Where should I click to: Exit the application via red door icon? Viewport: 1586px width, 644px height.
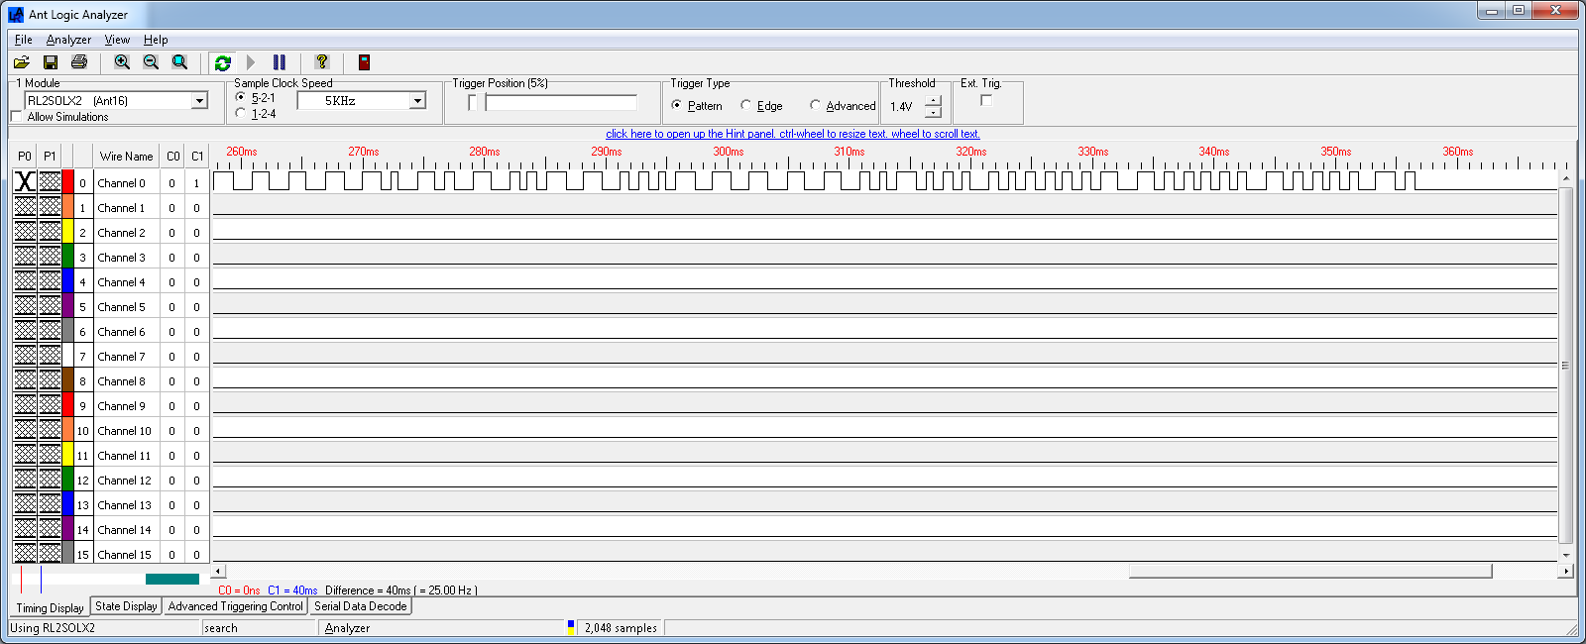coord(364,62)
